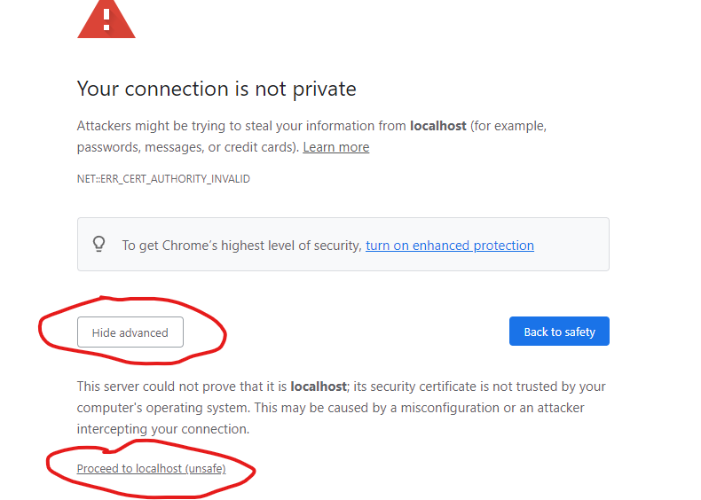Click 'To get Chrome's highest level of security' text
Viewport: 701px width, 500px height.
click(x=241, y=246)
